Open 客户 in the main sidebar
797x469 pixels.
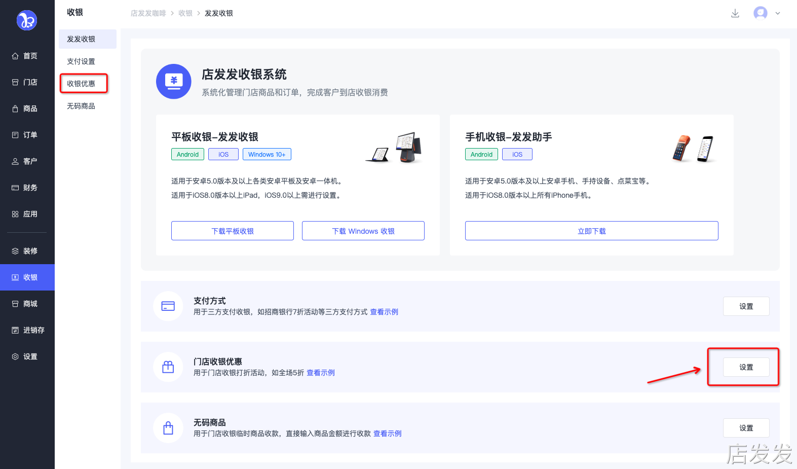click(27, 161)
